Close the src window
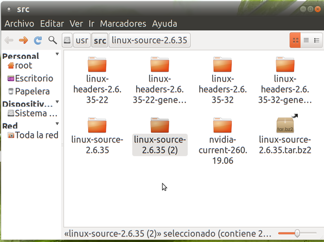This screenshot has height=242, width=324. pyautogui.click(x=317, y=9)
